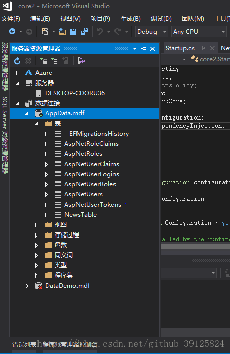Screen dimensions: 230x354
Task: Click the DESKTOP-CDORU36 server computer icon
Action: point(39,93)
